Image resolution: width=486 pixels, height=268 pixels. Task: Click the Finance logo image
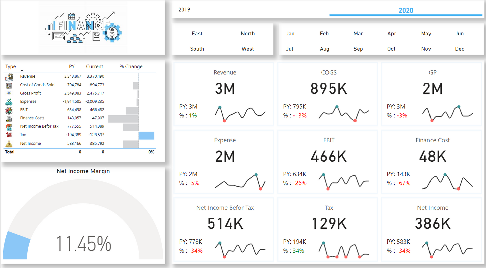(x=83, y=28)
